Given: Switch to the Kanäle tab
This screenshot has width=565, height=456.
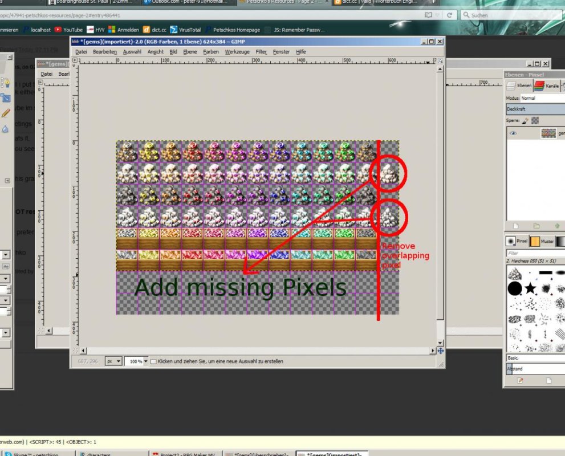Looking at the screenshot, I should coord(546,85).
